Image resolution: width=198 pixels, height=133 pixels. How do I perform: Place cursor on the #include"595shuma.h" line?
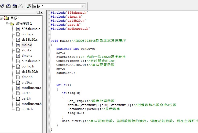tap(69, 13)
